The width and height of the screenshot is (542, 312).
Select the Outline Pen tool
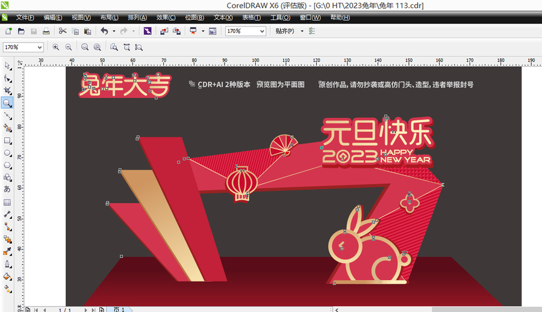click(7, 265)
